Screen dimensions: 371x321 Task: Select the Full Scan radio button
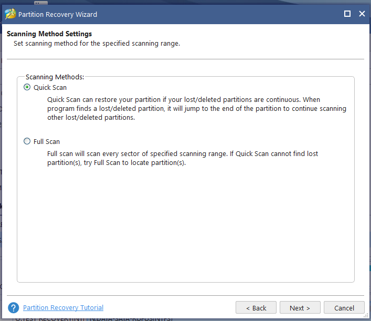(x=27, y=141)
